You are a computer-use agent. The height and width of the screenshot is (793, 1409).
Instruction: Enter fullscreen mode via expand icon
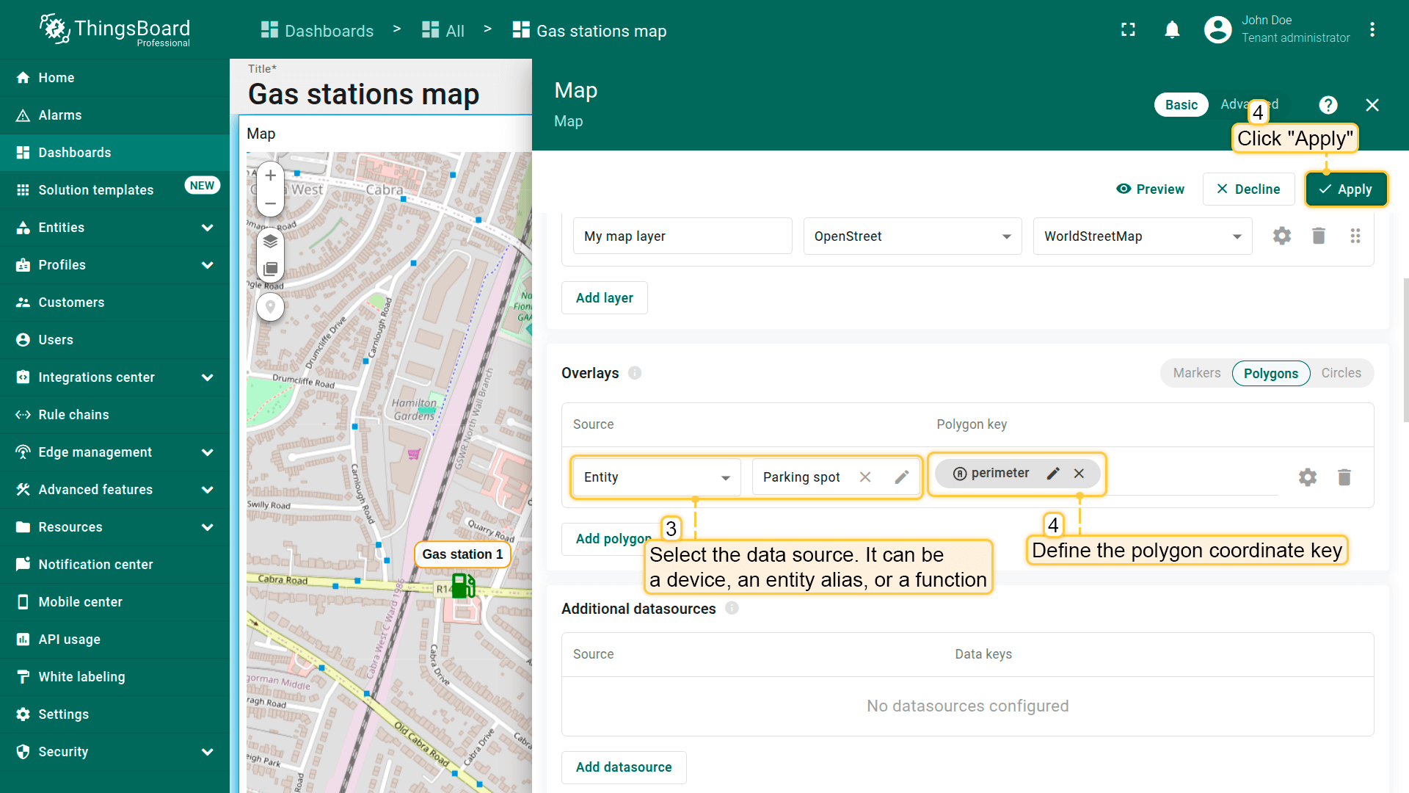(1128, 30)
